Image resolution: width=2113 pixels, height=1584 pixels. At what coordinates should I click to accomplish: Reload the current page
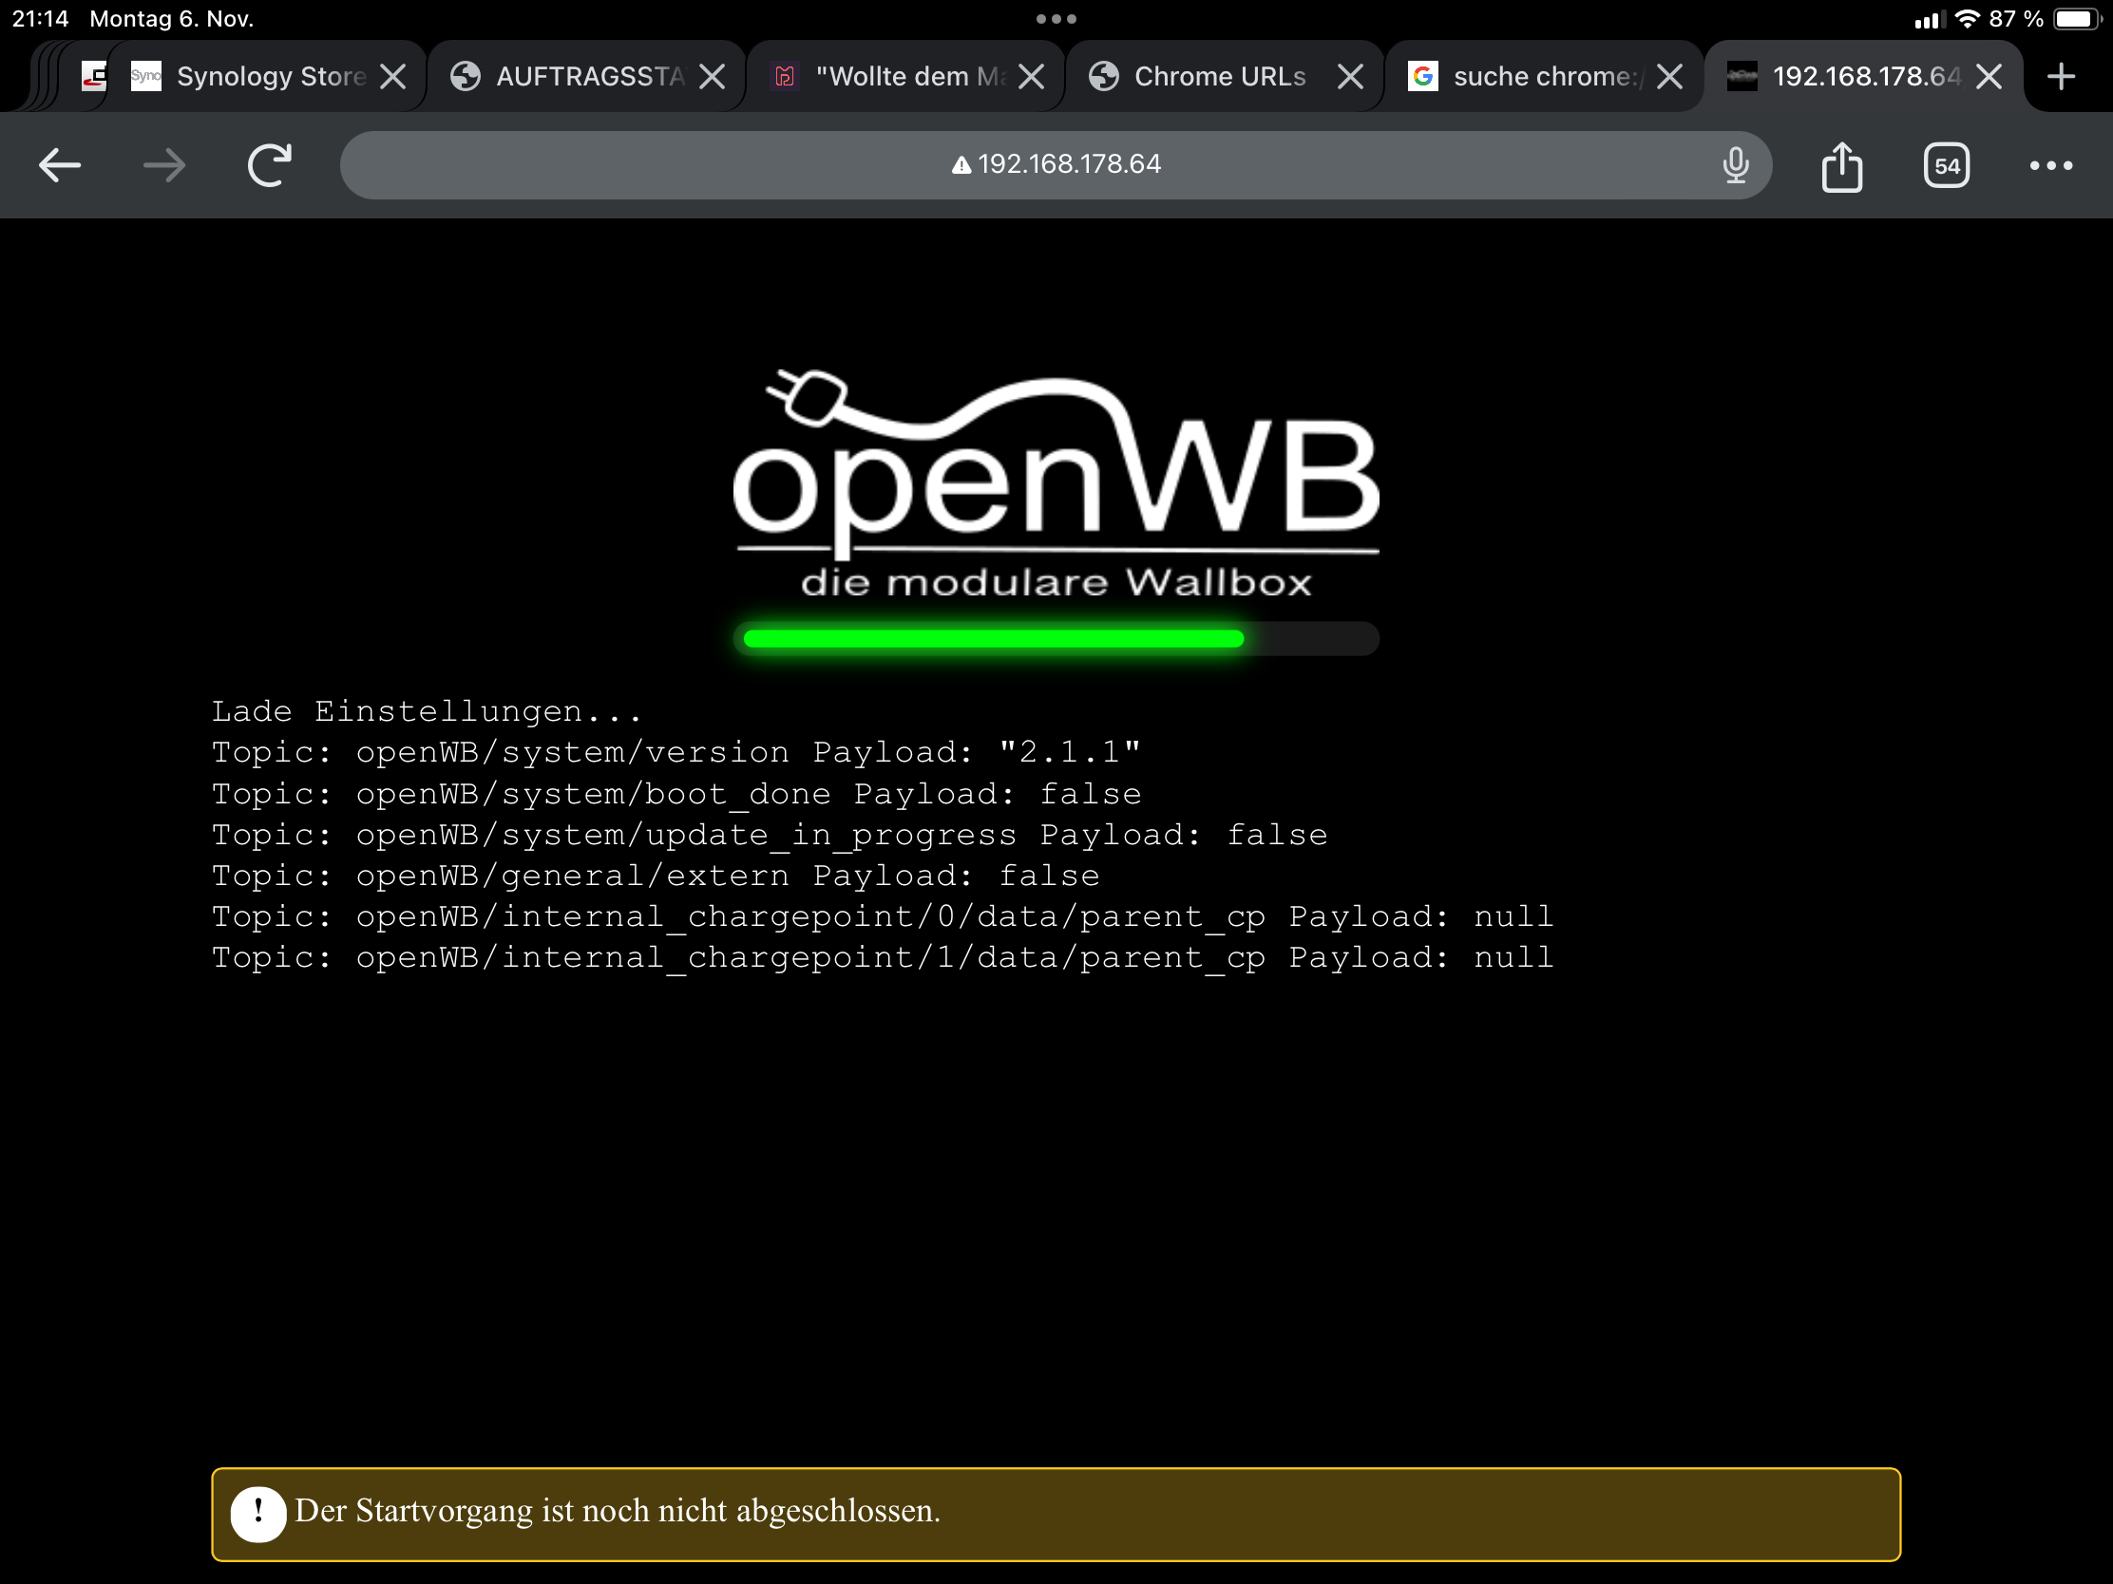[x=270, y=165]
